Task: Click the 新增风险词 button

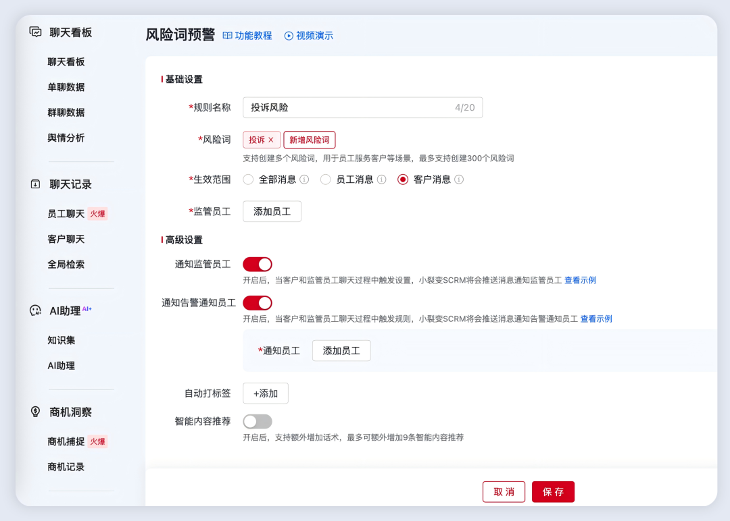Action: (x=309, y=140)
